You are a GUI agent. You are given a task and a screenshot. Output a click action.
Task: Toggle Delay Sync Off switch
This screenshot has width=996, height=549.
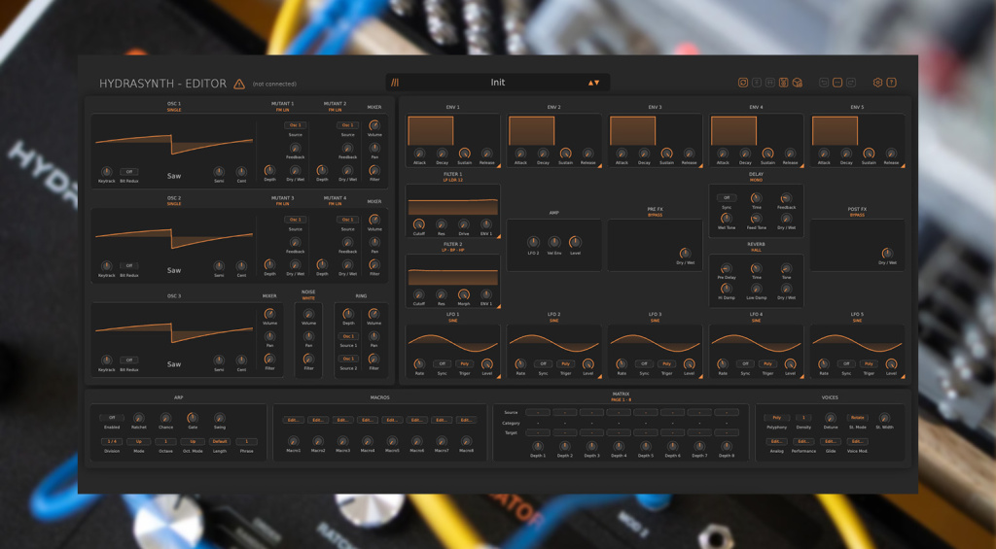point(727,198)
